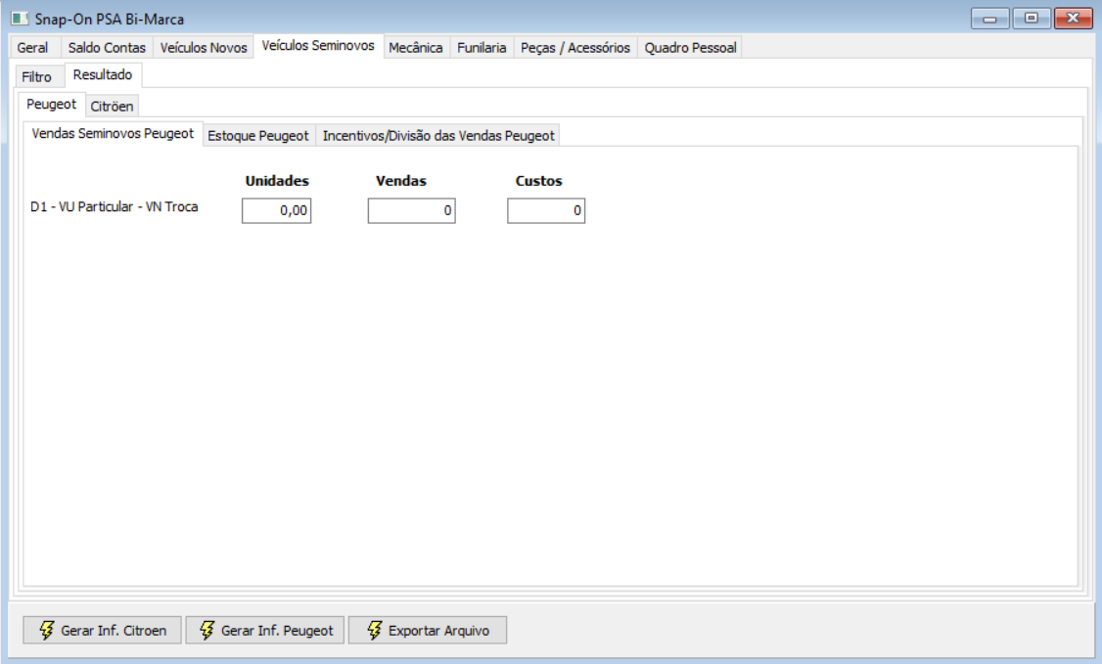Select the Veículos Seminovos tab
This screenshot has width=1102, height=664.
click(x=318, y=46)
